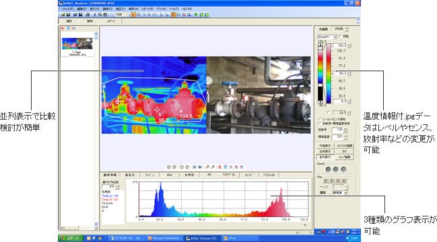This screenshot has height=242, width=437.
Task: Click the blue four-arrow move icon under the image
Action: [x=200, y=167]
